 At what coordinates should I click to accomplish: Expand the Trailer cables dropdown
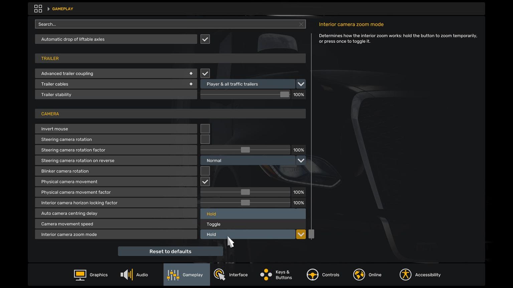[x=301, y=84]
